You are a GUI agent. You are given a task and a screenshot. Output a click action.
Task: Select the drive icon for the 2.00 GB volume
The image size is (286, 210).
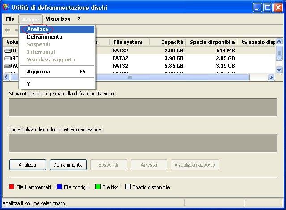coord(8,51)
